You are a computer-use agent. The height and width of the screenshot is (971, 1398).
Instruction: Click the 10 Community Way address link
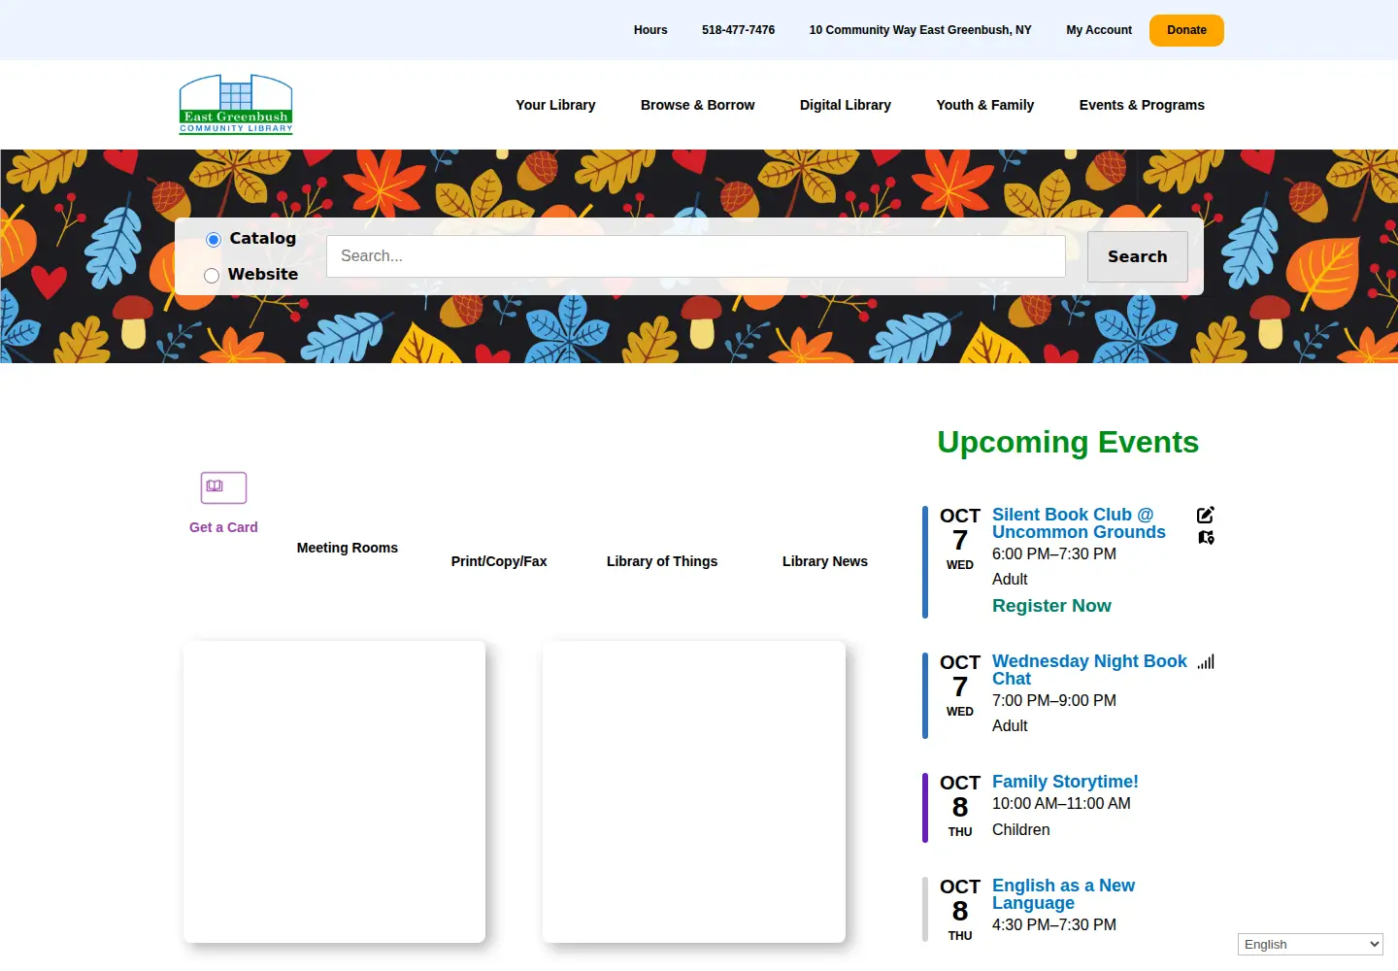coord(920,30)
